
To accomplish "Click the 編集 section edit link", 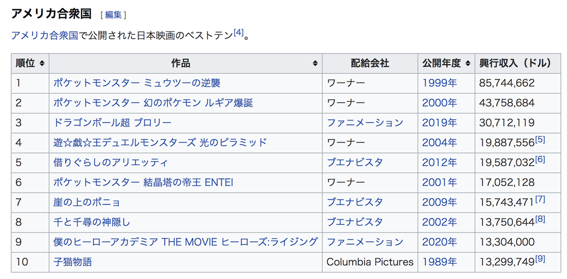I will pos(113,15).
